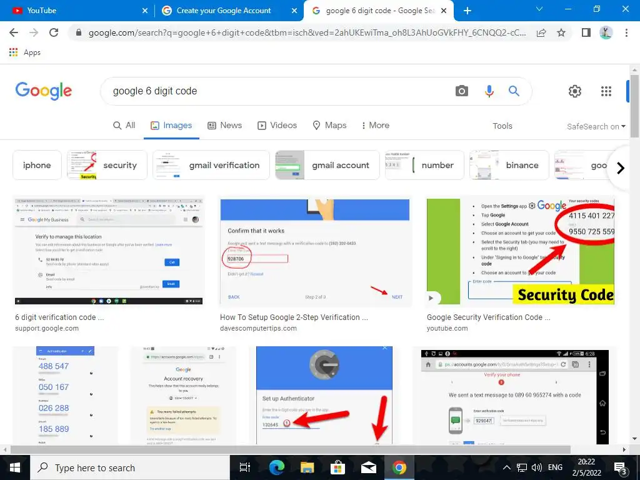The height and width of the screenshot is (480, 640).
Task: Filter images by gmail verification chip
Action: pyautogui.click(x=211, y=165)
